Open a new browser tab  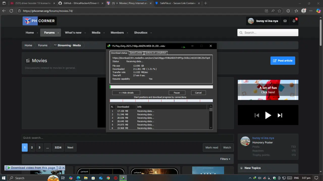pos(205,3)
